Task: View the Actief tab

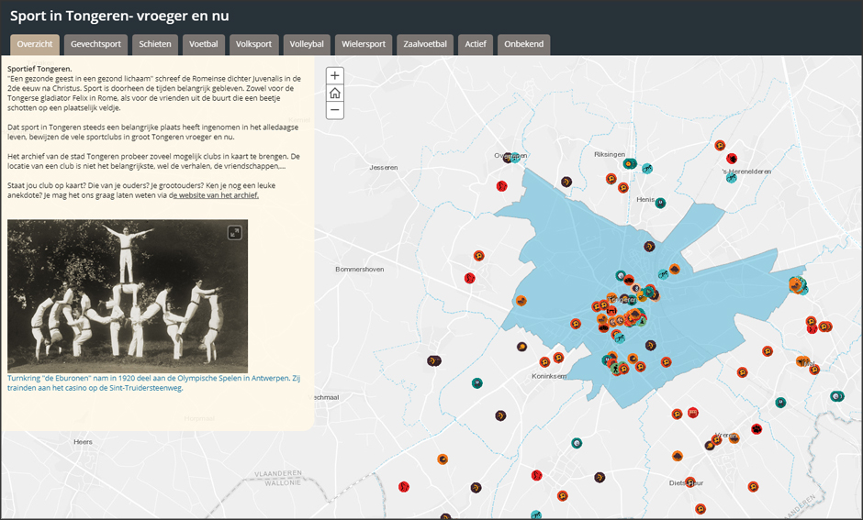Action: [x=476, y=44]
